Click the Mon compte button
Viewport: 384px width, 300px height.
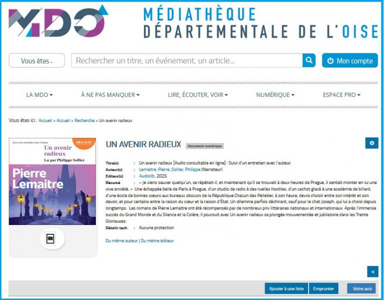[350, 60]
